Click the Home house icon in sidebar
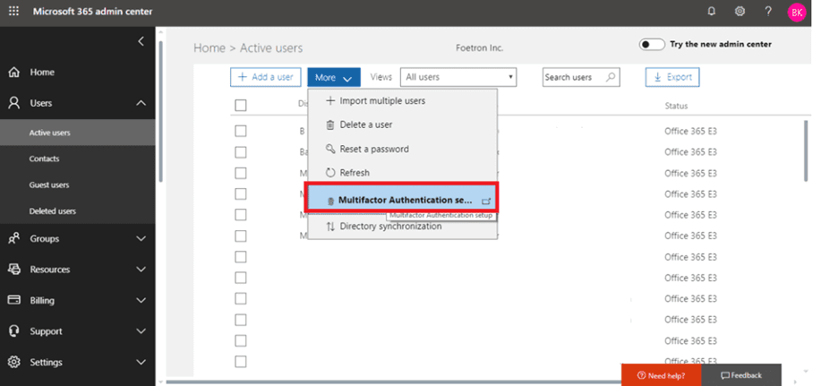The width and height of the screenshot is (813, 386). (14, 73)
